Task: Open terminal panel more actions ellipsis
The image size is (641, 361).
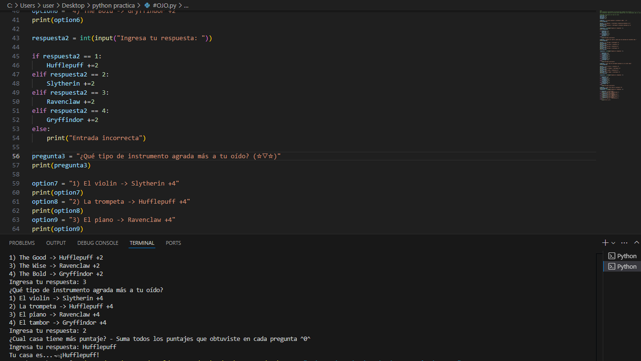Action: click(x=624, y=243)
